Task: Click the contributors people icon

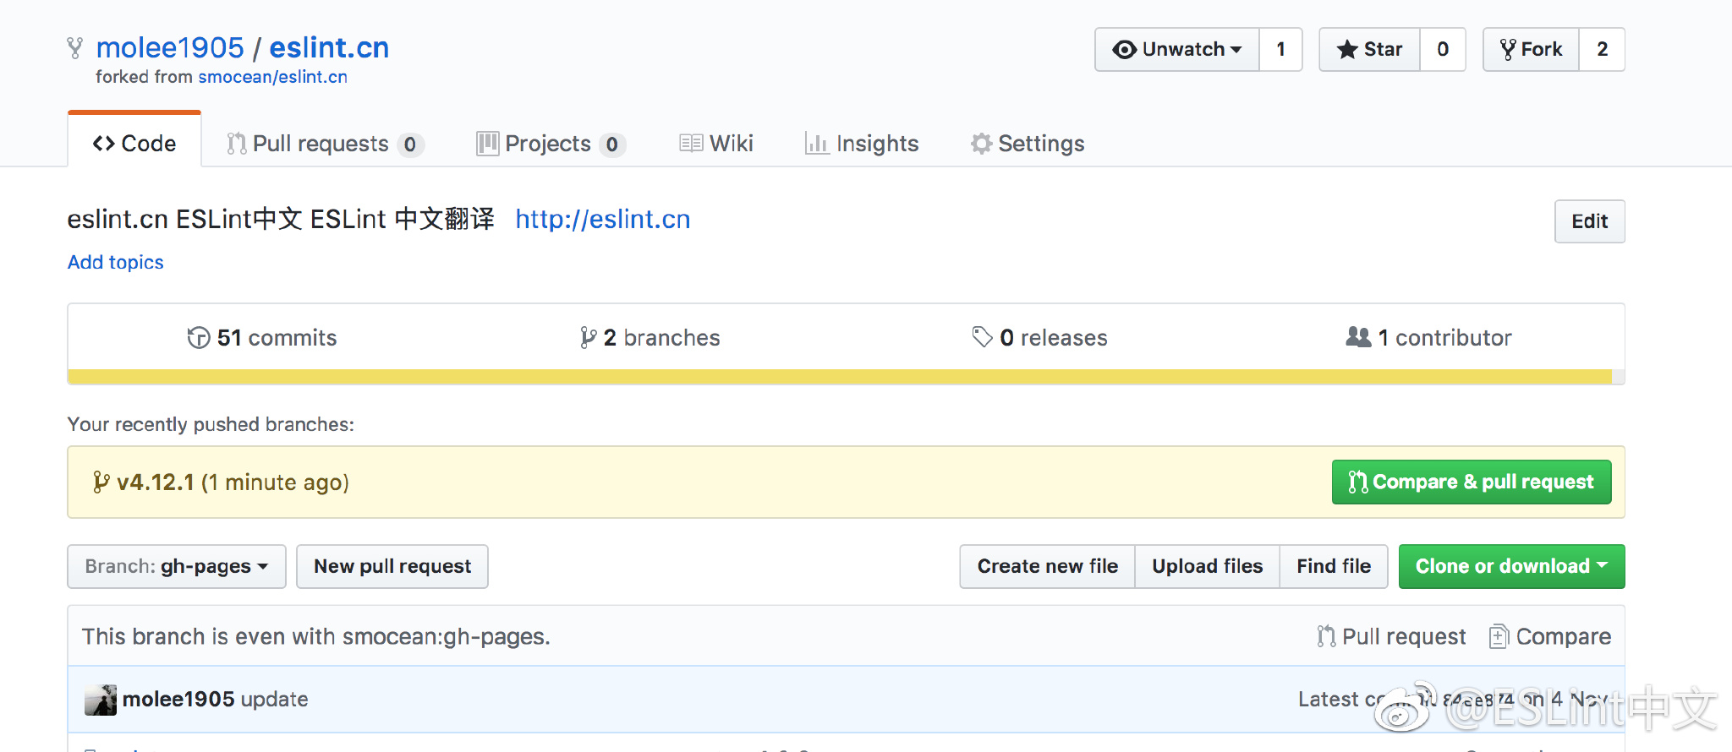Action: [1358, 337]
